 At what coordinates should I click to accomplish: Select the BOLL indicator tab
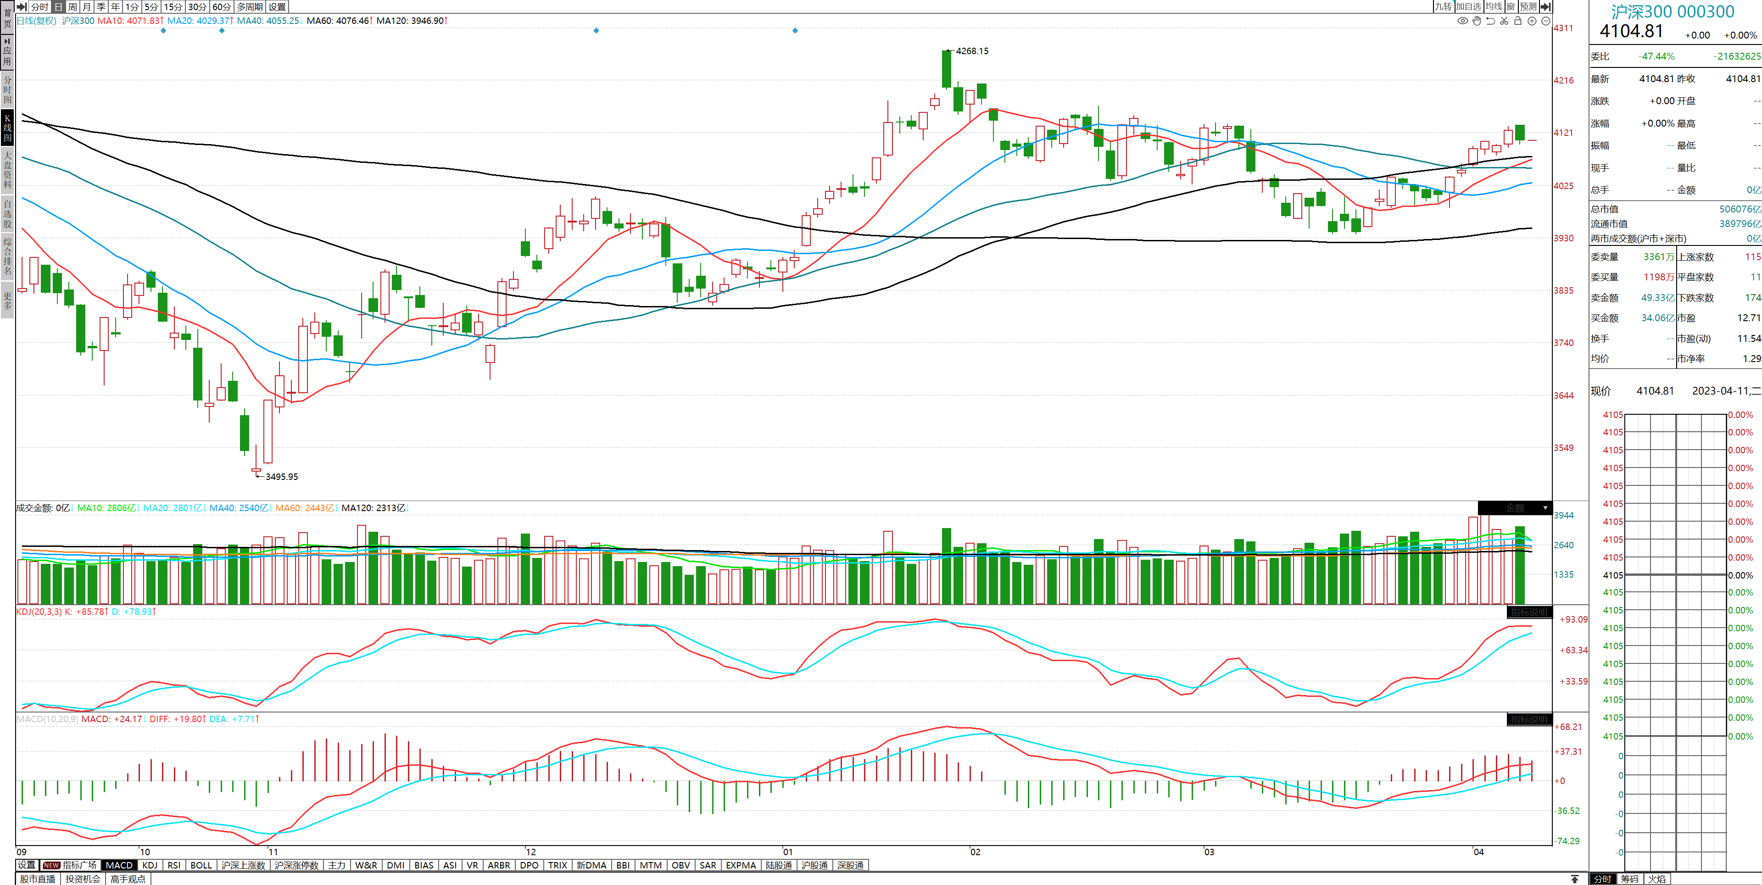(x=201, y=865)
